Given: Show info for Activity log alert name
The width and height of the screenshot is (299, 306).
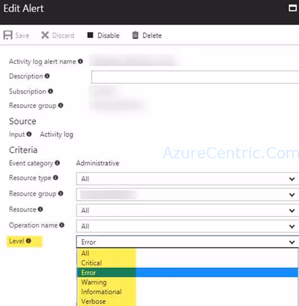Looking at the screenshot, I should tap(80, 61).
